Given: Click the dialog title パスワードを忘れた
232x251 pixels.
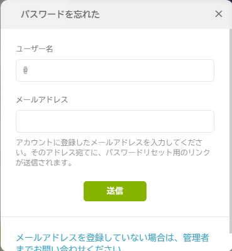Looking at the screenshot, I should point(60,14).
